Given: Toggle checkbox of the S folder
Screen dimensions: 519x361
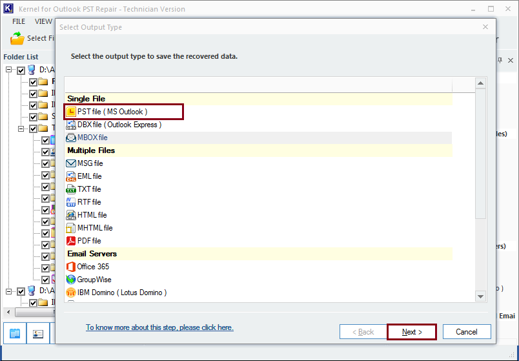Looking at the screenshot, I should [x=33, y=117].
